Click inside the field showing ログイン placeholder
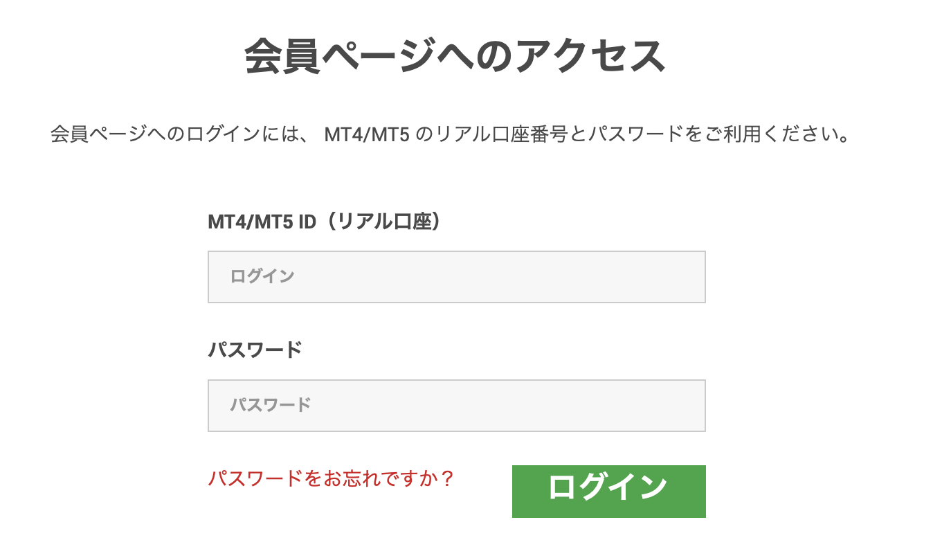Viewport: 933px width, 540px height. pyautogui.click(x=456, y=276)
